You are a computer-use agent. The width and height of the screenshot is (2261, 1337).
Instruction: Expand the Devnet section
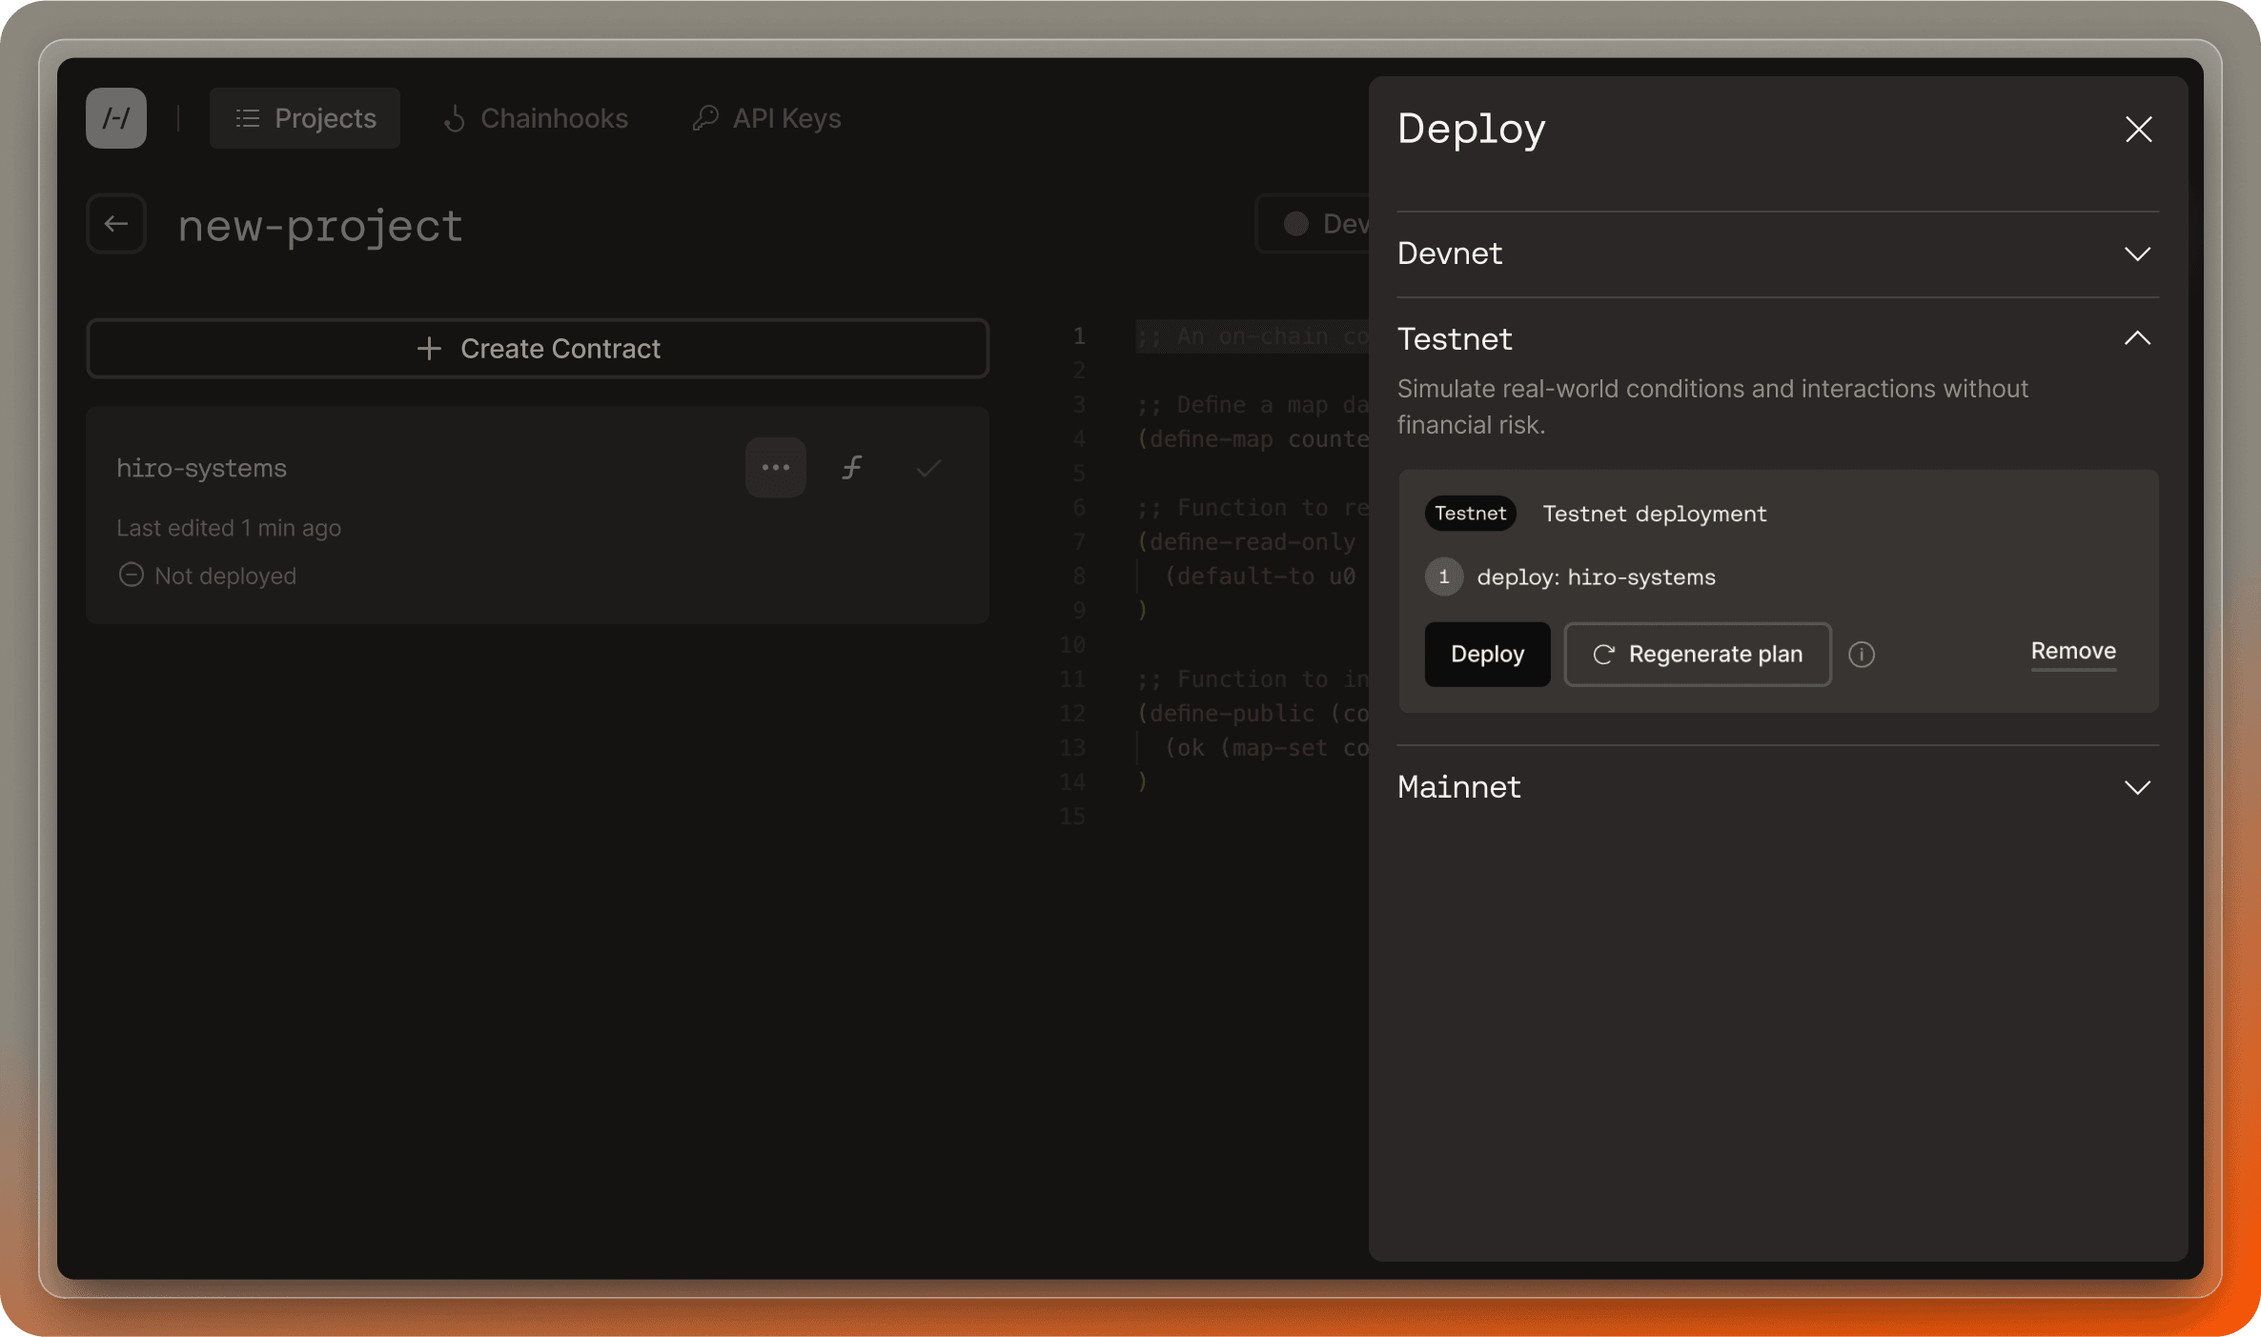click(x=2137, y=254)
